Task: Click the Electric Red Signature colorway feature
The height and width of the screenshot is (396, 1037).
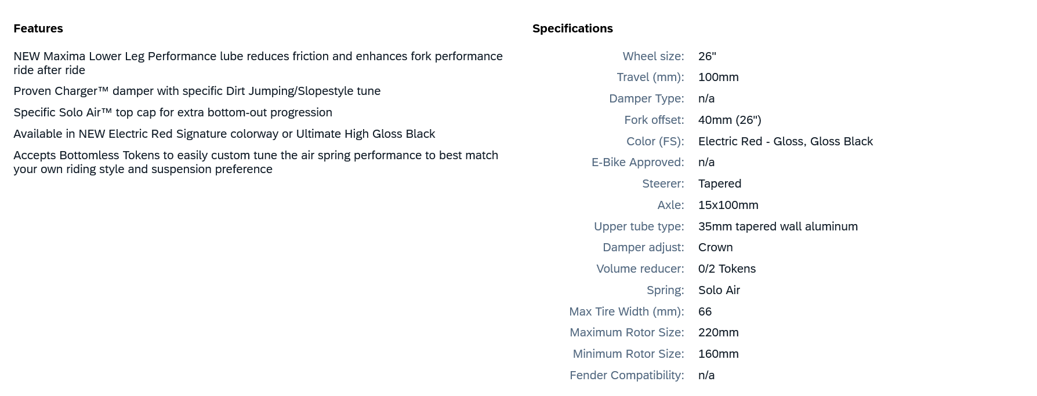Action: click(x=224, y=134)
